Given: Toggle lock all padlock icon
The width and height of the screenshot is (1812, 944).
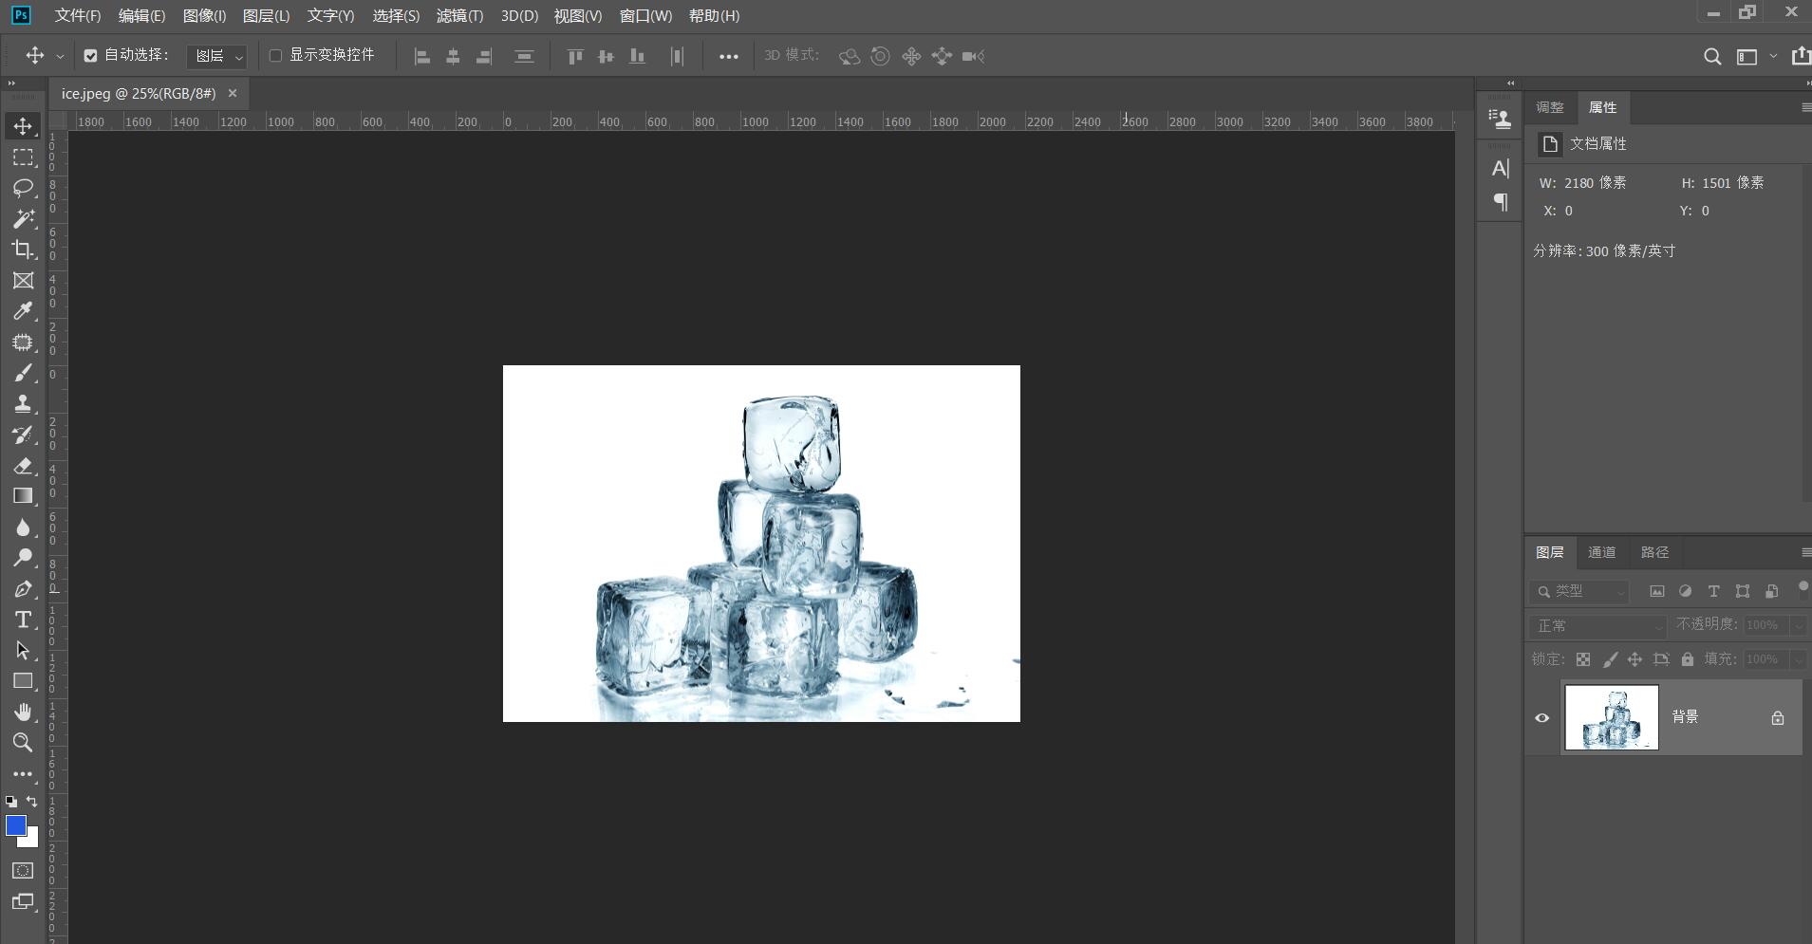Looking at the screenshot, I should 1687,659.
